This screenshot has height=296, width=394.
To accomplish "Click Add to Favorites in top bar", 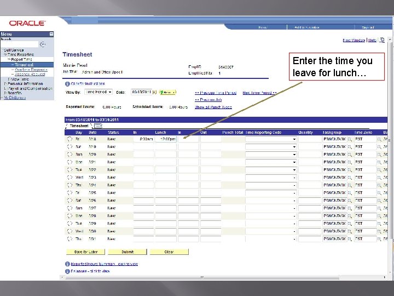I will point(307,27).
